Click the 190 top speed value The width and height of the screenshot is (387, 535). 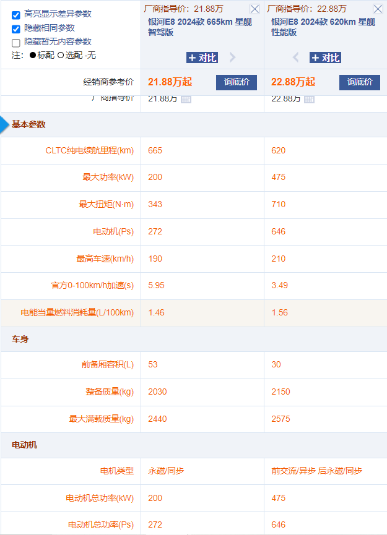point(155,259)
